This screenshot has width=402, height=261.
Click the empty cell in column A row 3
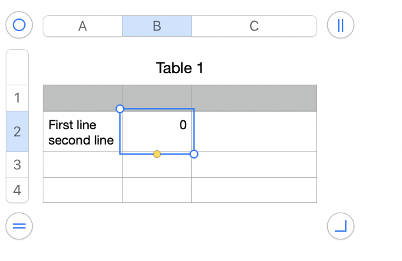(x=82, y=165)
